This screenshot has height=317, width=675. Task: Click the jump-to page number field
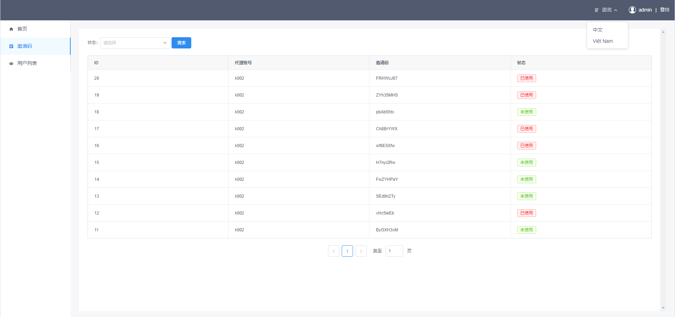click(394, 251)
